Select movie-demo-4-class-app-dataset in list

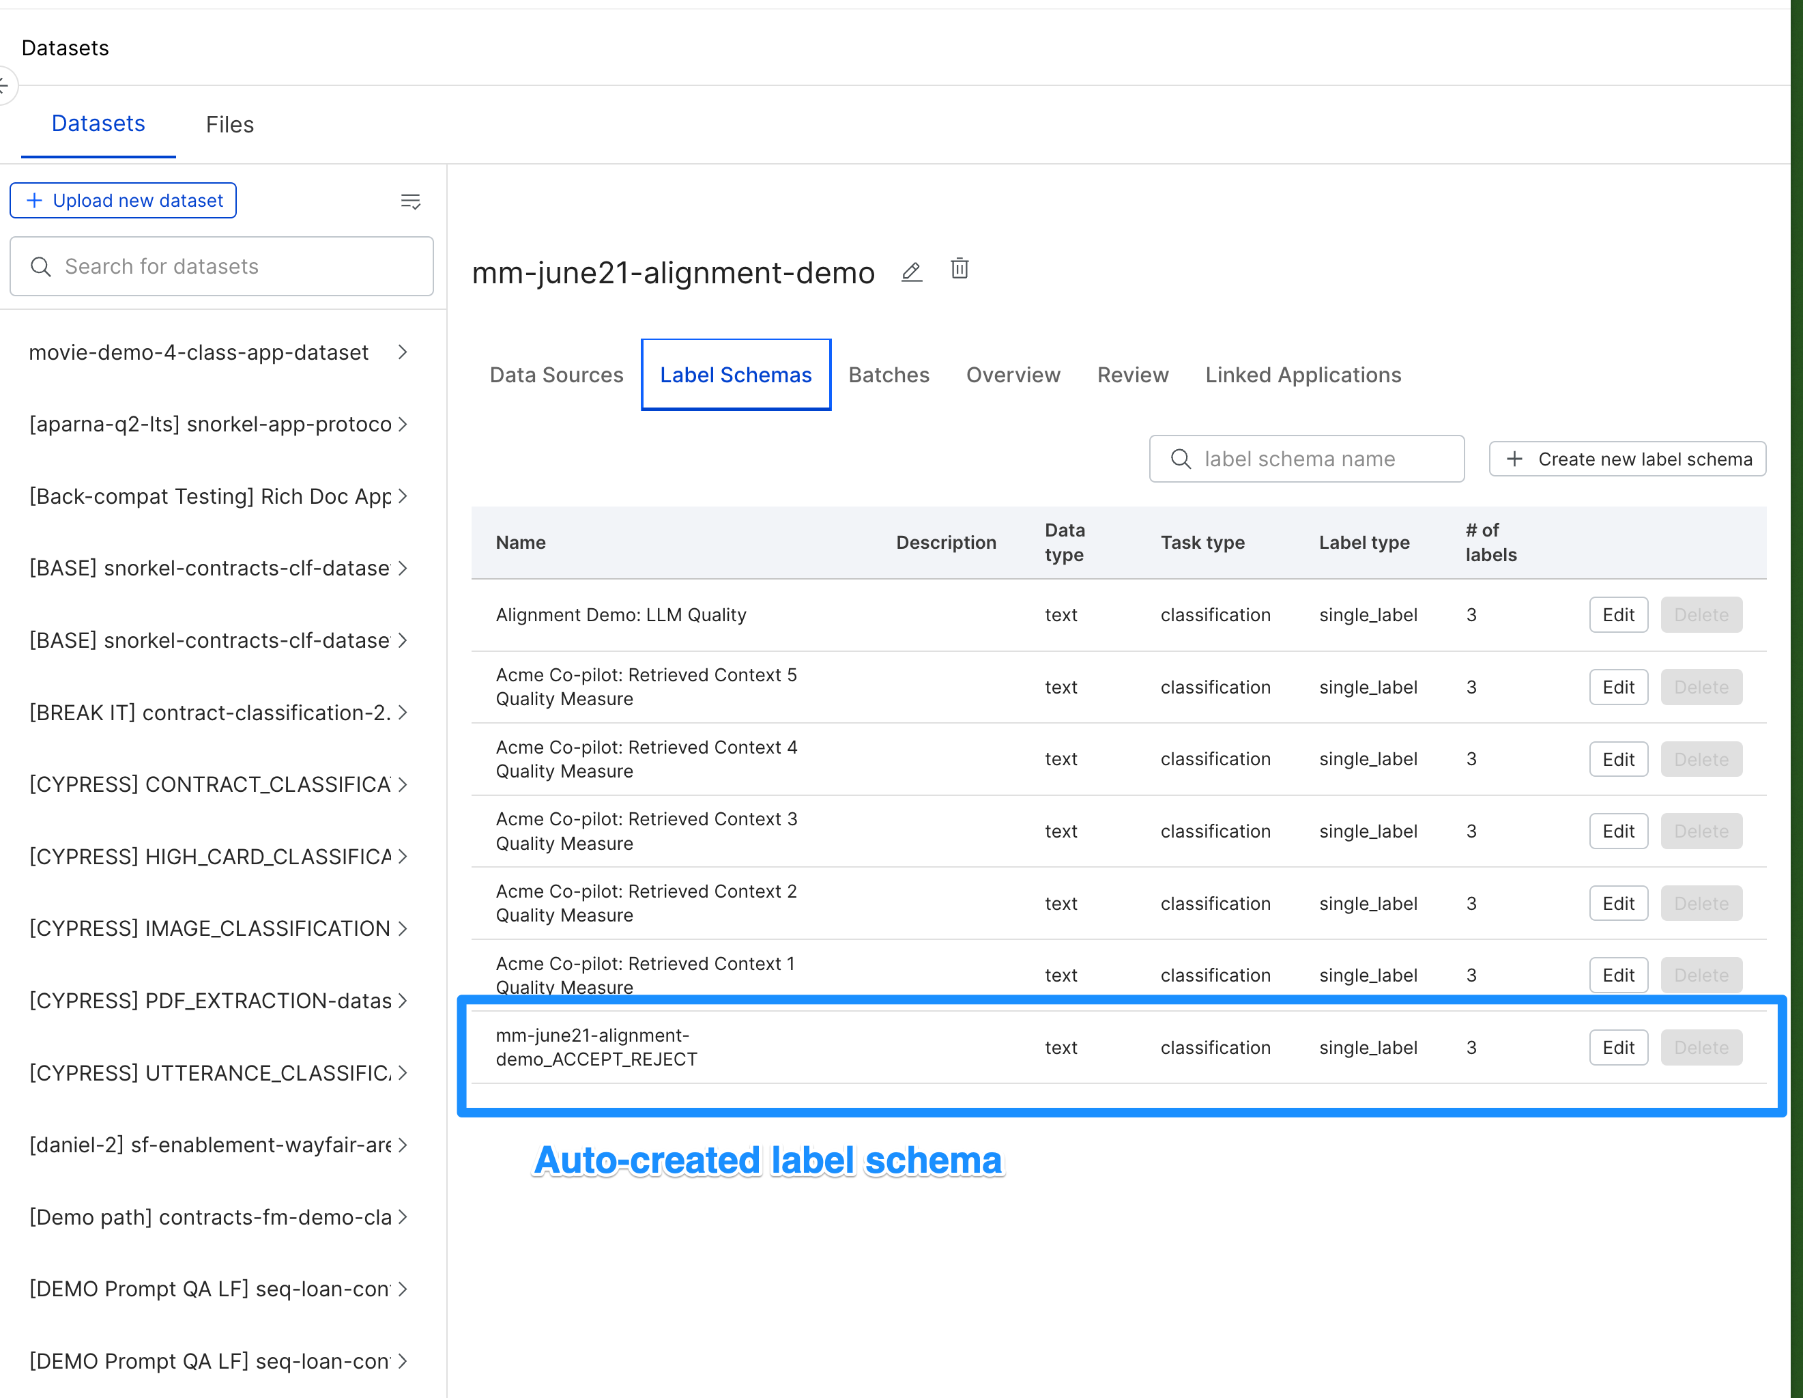pyautogui.click(x=198, y=353)
